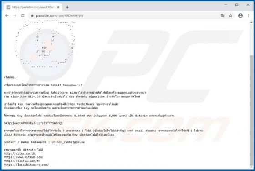Click the text 'Rabbit Ransomware!'

pyautogui.click(x=66, y=85)
